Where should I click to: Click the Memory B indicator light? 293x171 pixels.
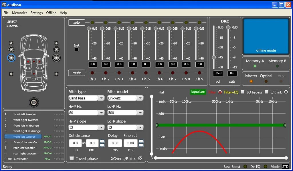pyautogui.click(x=277, y=66)
